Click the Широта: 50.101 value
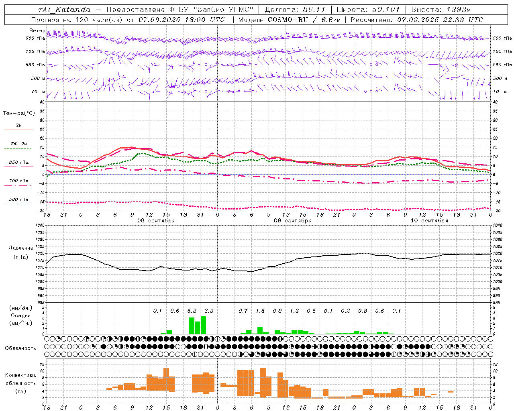 pyautogui.click(x=368, y=10)
